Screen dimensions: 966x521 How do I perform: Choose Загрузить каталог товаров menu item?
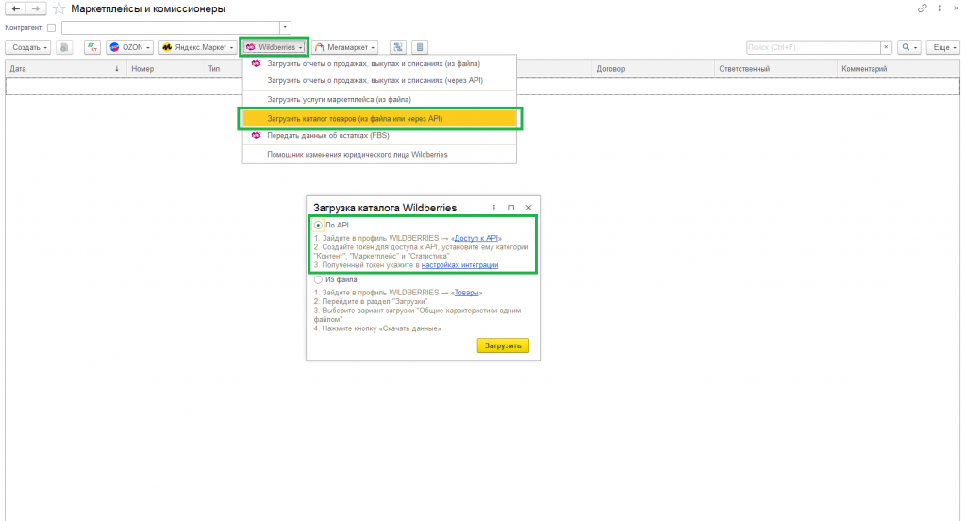379,118
